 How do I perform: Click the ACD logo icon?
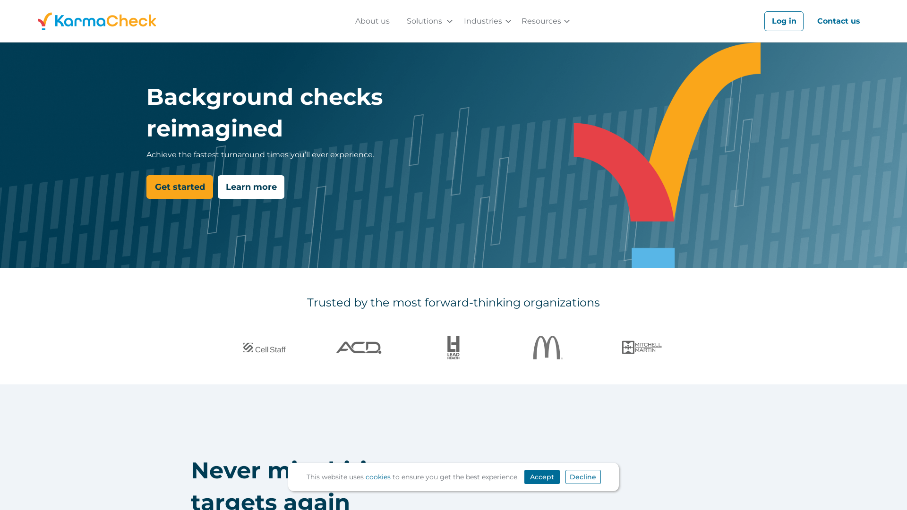[359, 347]
